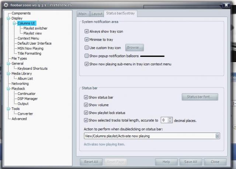Select Tools label in the tree

coord(15,109)
